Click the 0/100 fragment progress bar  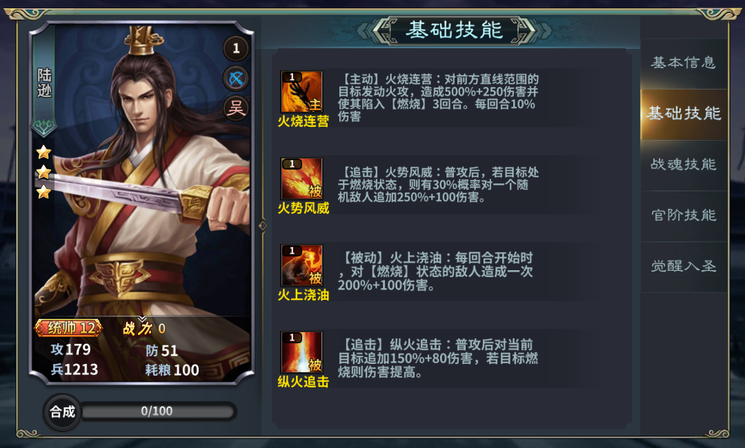(158, 411)
